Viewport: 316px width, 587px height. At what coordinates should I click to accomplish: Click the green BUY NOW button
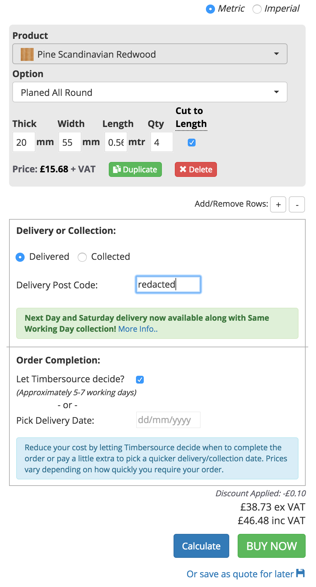[x=272, y=546]
